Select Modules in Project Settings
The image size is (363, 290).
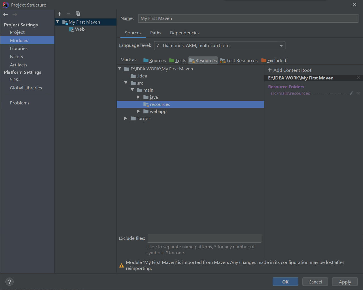tap(27, 40)
